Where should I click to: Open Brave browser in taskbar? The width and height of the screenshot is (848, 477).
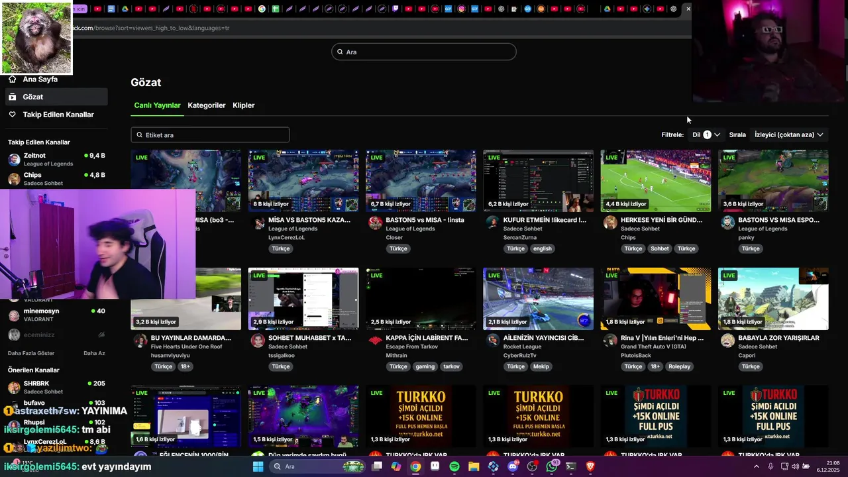click(x=590, y=466)
